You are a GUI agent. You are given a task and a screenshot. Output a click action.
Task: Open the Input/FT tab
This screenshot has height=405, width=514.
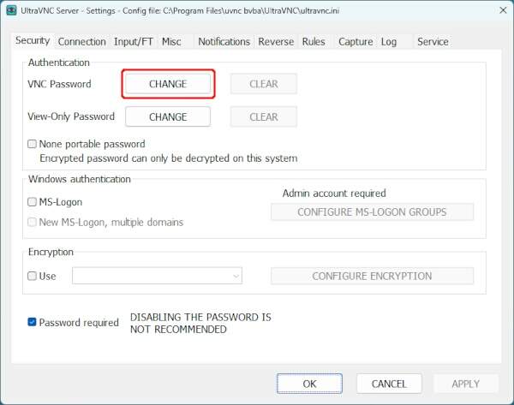pos(133,42)
